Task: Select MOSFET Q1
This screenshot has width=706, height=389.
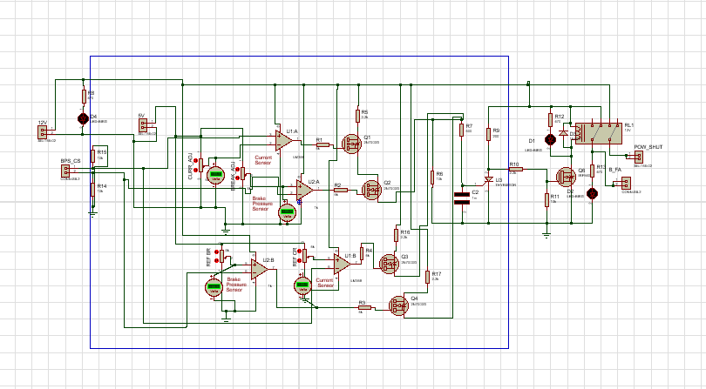Action: (351, 144)
